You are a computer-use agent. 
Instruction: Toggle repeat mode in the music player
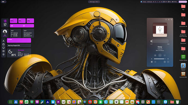(165, 62)
